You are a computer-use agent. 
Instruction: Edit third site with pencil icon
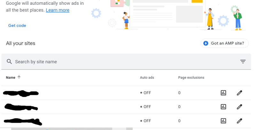point(239,121)
